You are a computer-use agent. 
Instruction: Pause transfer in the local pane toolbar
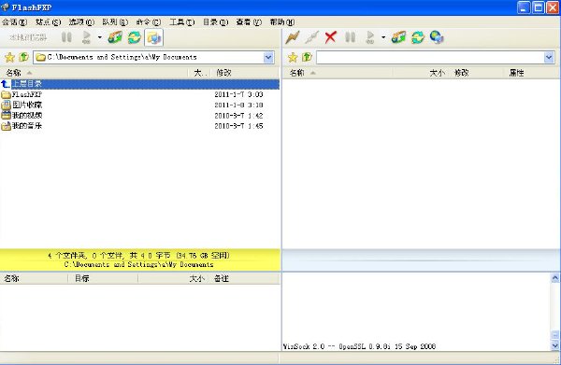point(66,37)
